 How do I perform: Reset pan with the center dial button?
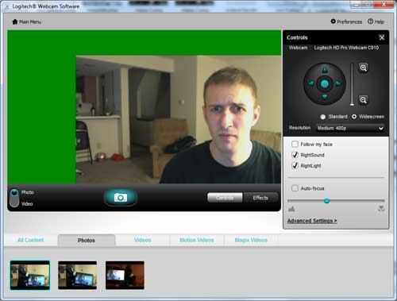(x=325, y=84)
